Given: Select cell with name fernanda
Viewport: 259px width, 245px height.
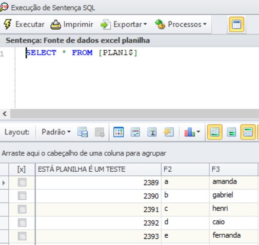Looking at the screenshot, I should click(233, 236).
